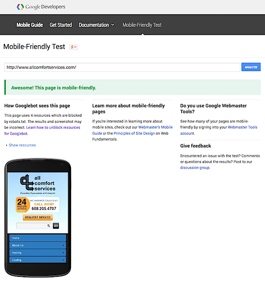Viewport: 265px width, 283px height.
Task: Click 'How Googlebot sees this page' heading
Action: 37,105
